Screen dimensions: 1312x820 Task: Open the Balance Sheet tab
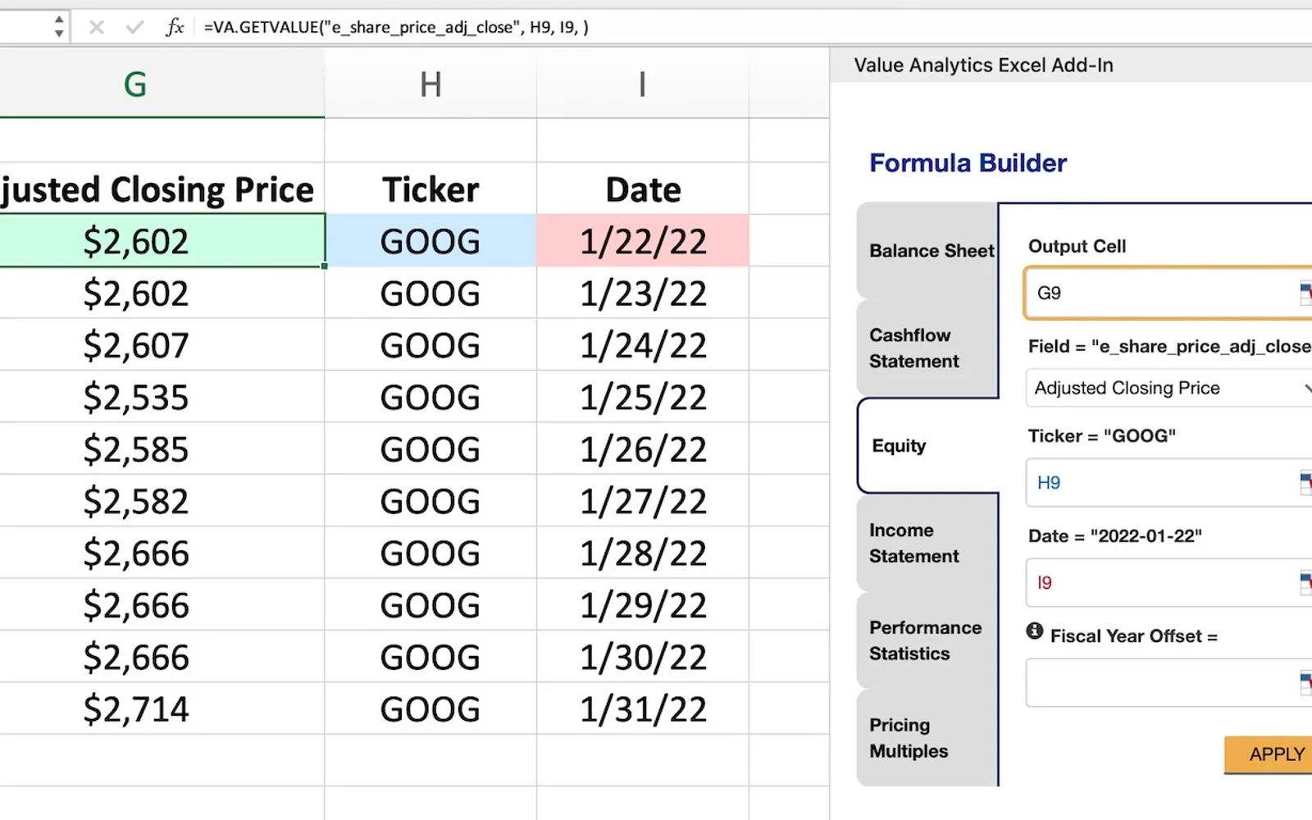tap(928, 251)
